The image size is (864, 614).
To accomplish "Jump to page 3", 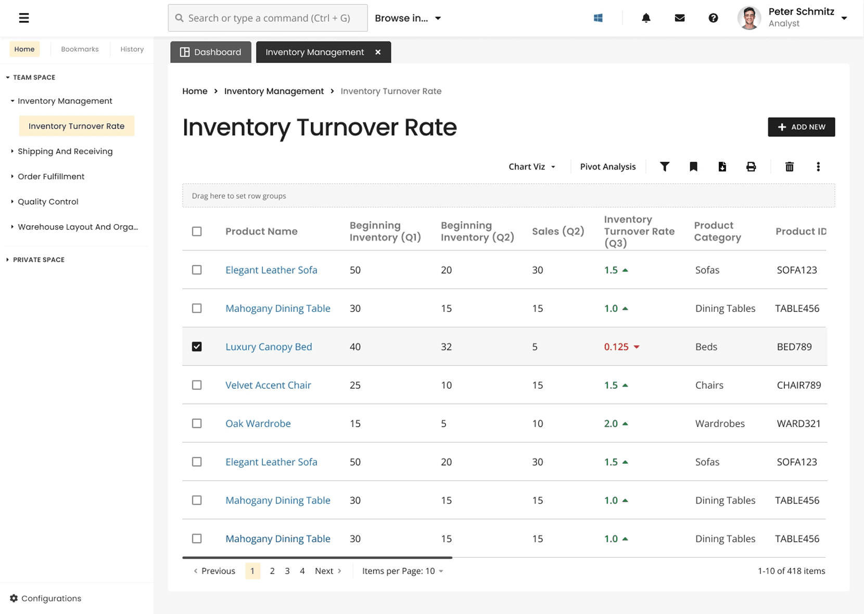I will click(287, 571).
